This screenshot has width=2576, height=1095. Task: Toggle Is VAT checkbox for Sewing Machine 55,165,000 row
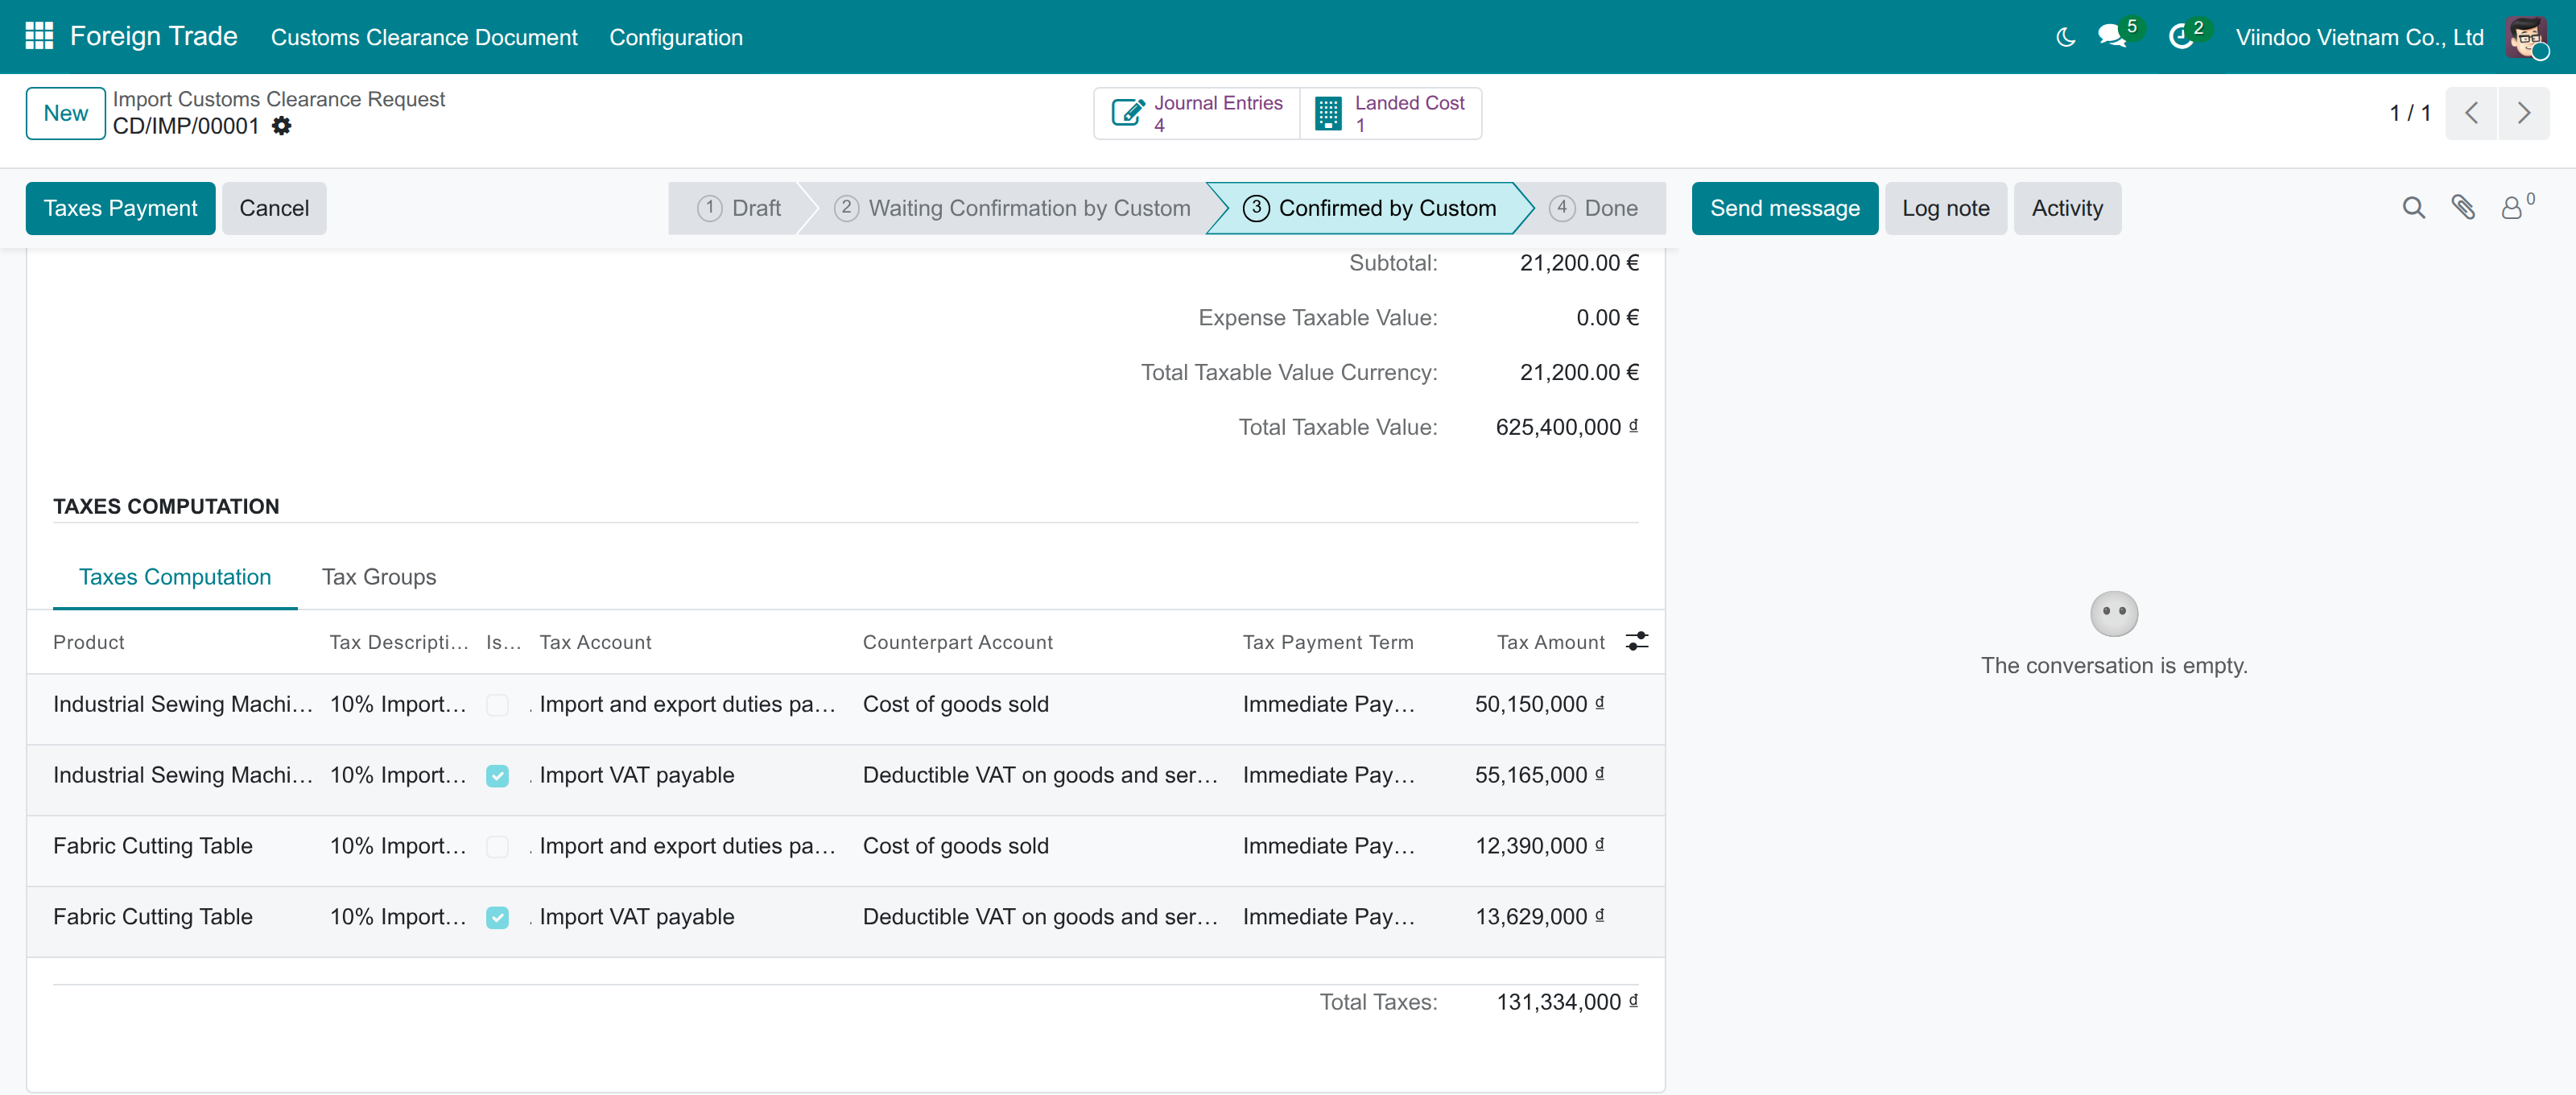497,776
